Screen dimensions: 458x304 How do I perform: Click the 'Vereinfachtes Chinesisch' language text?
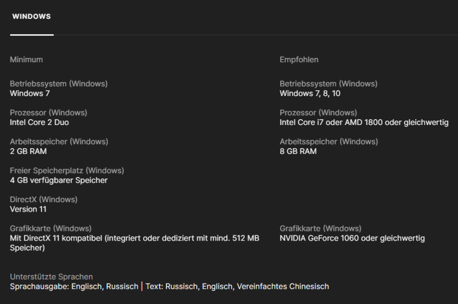[283, 287]
